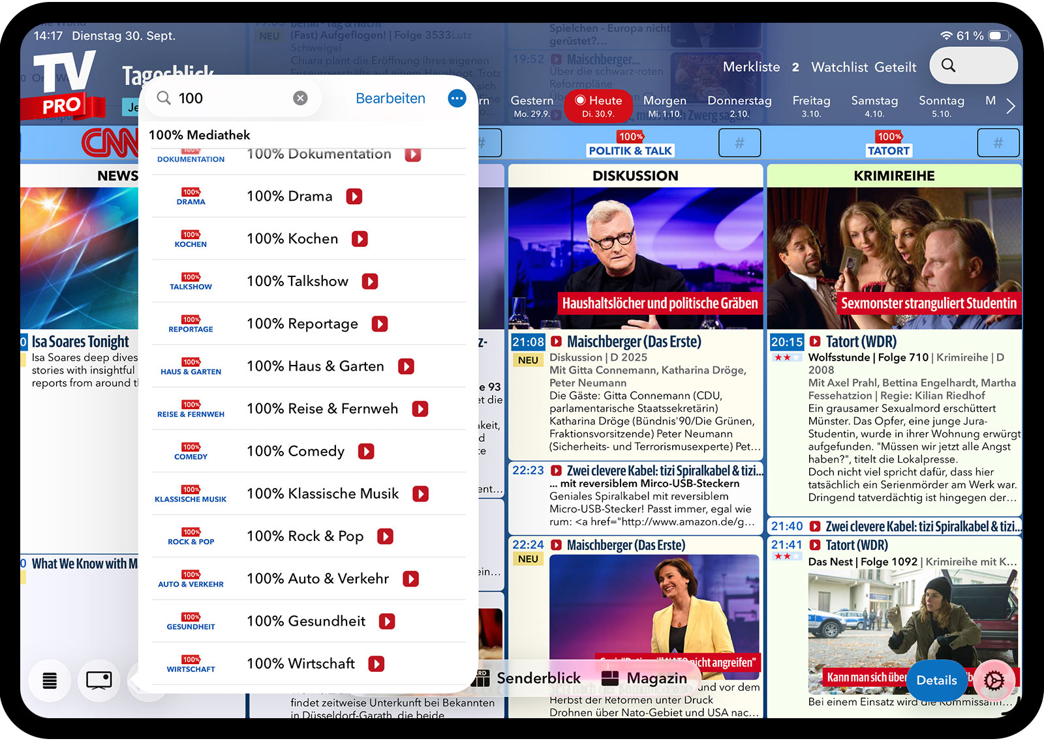The width and height of the screenshot is (1044, 741).
Task: Toggle the # button on Tatort channel
Action: 998,143
